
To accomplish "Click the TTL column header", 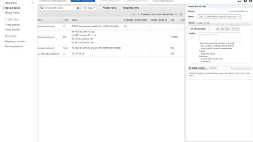I will click(x=172, y=20).
